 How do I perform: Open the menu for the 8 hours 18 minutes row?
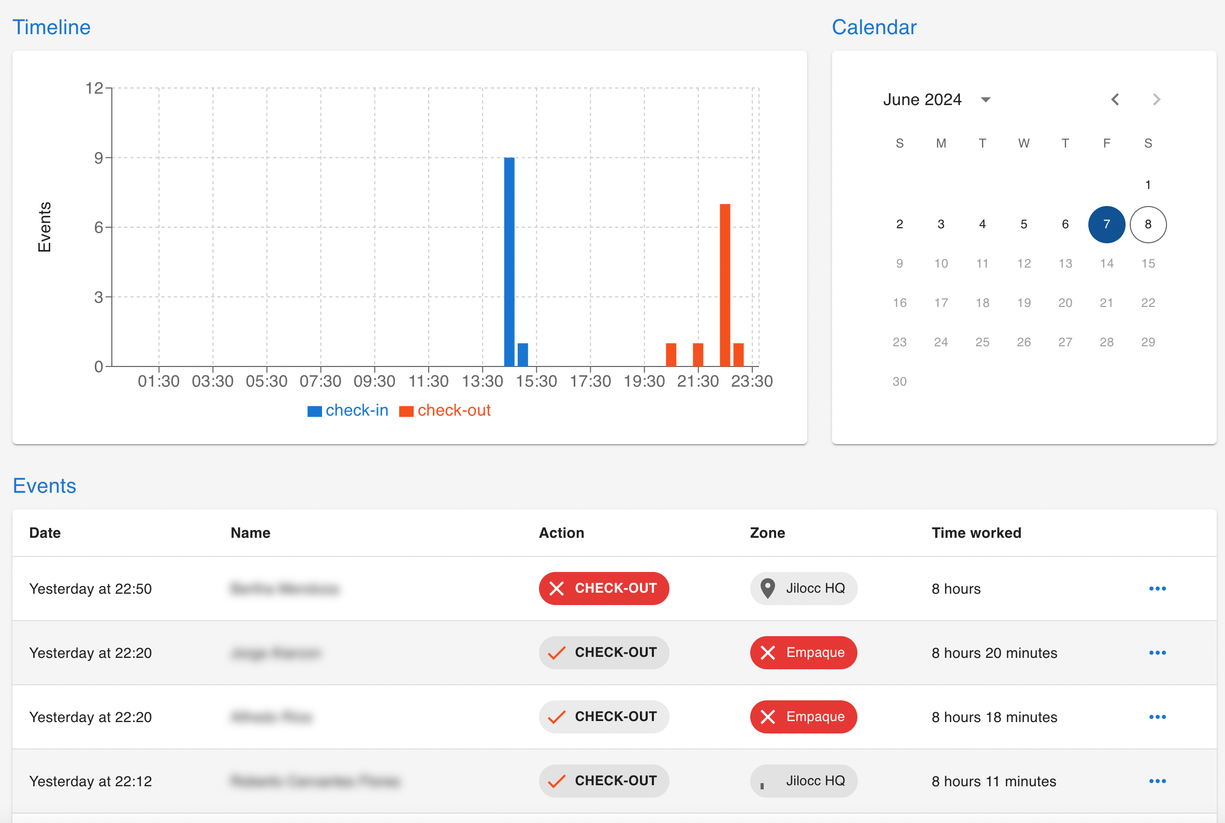tap(1157, 716)
